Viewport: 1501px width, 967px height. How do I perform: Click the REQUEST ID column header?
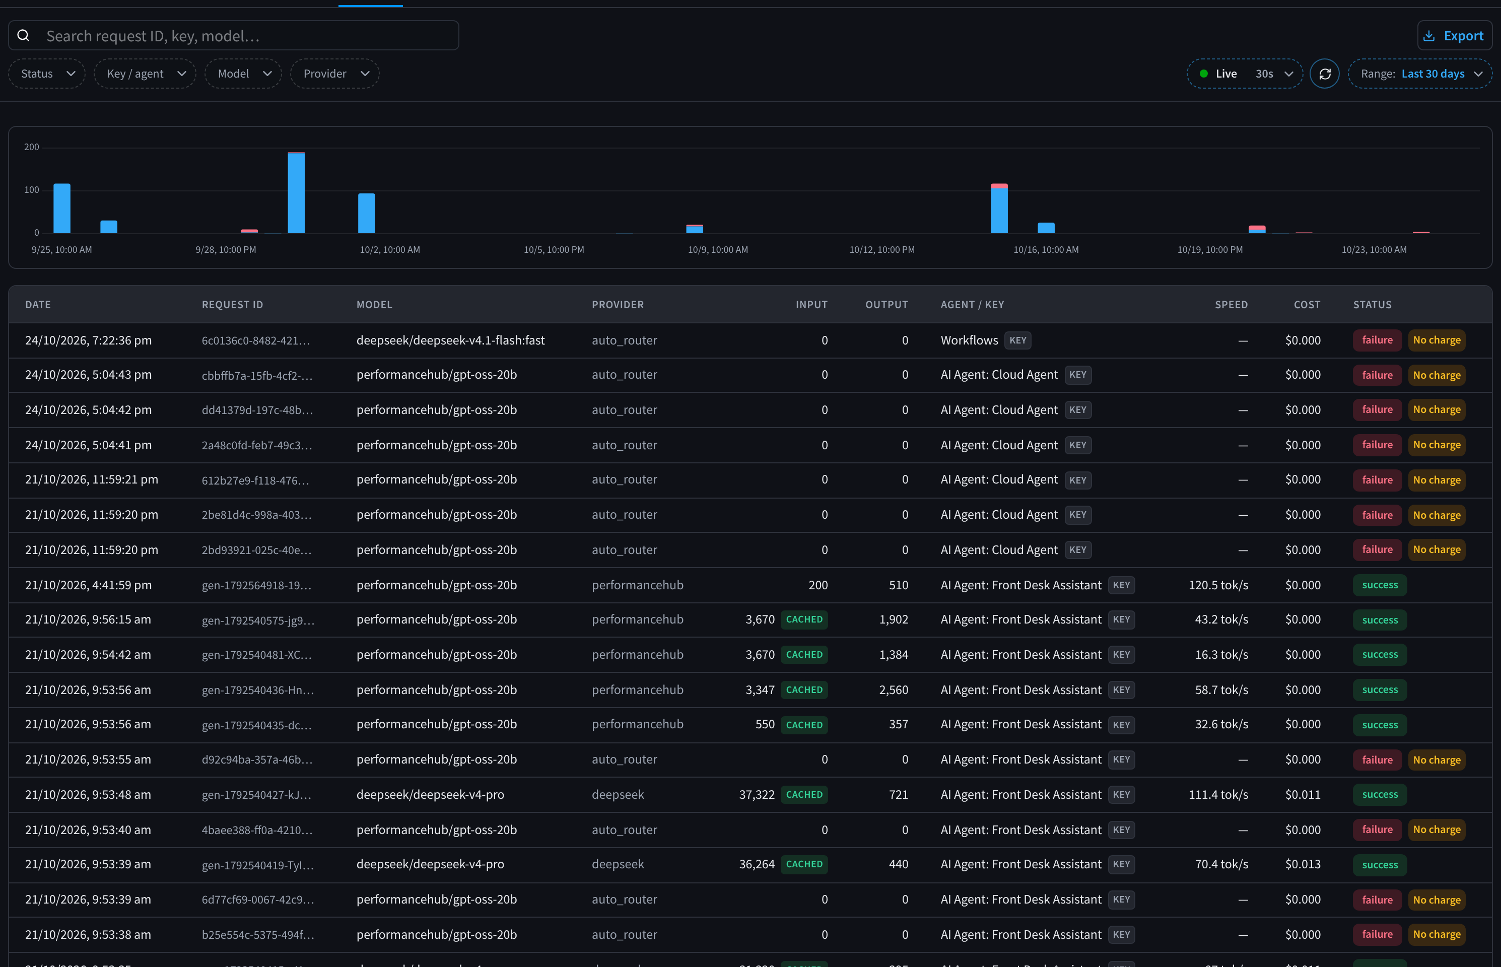[232, 305]
